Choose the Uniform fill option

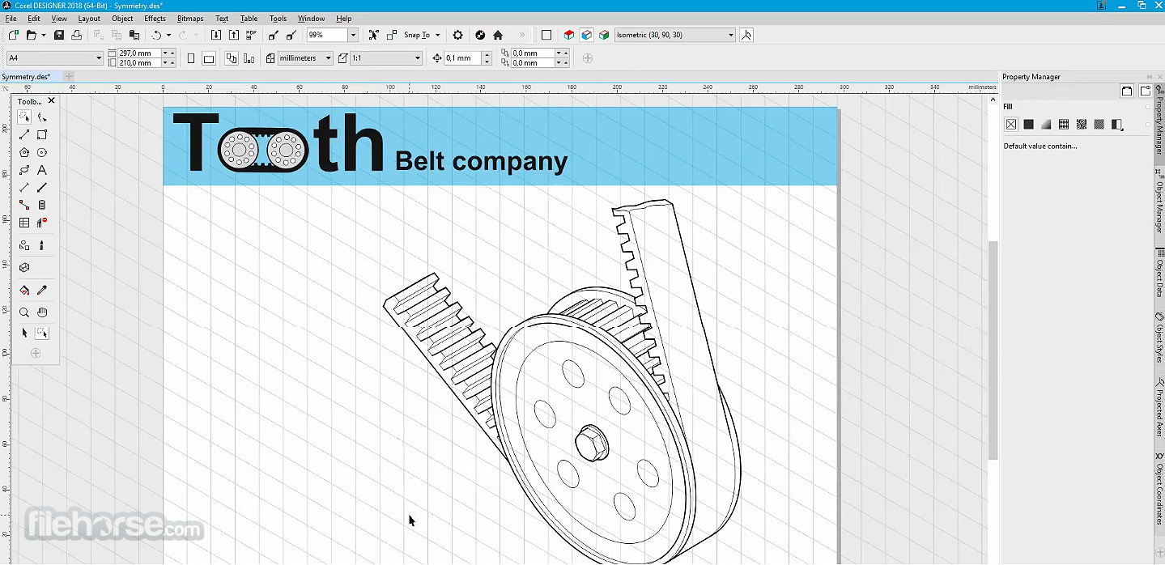[1028, 124]
